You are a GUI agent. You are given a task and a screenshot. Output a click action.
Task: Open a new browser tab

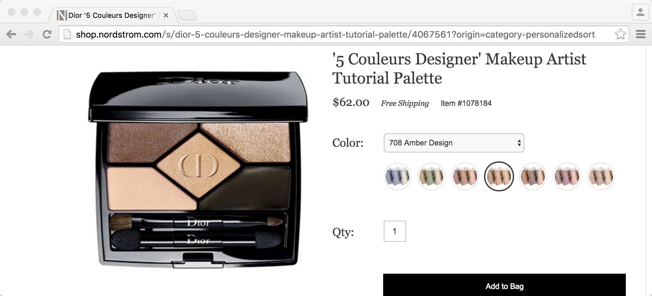[187, 15]
